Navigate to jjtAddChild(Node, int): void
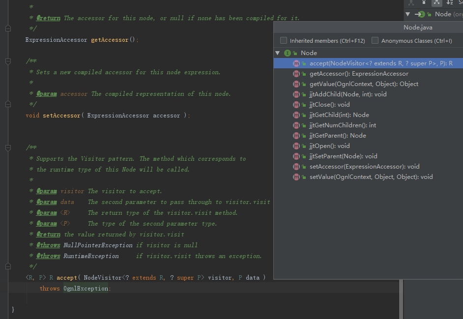This screenshot has width=463, height=319. (348, 94)
